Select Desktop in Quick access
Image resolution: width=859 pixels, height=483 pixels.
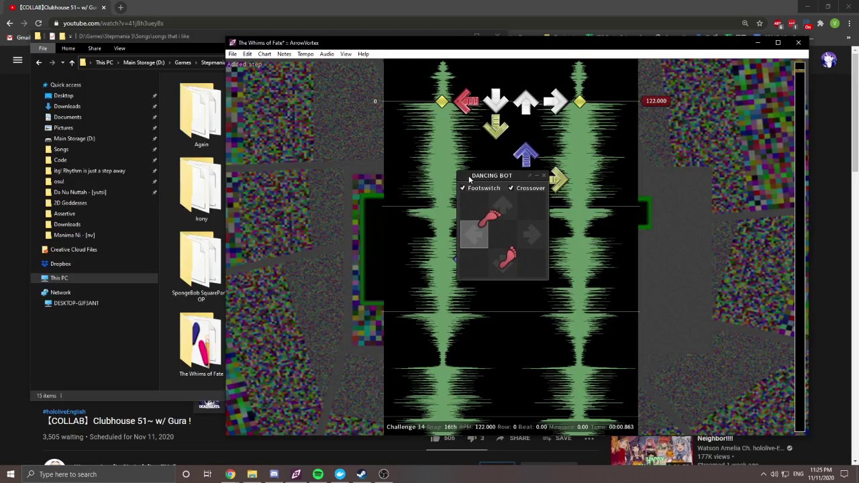click(x=64, y=96)
